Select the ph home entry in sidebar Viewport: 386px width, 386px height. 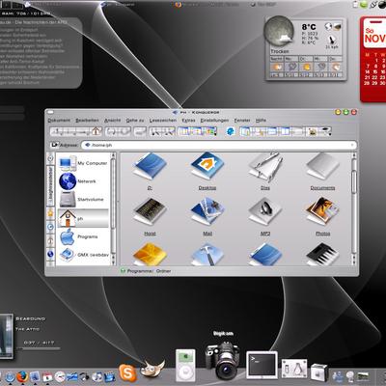(83, 218)
